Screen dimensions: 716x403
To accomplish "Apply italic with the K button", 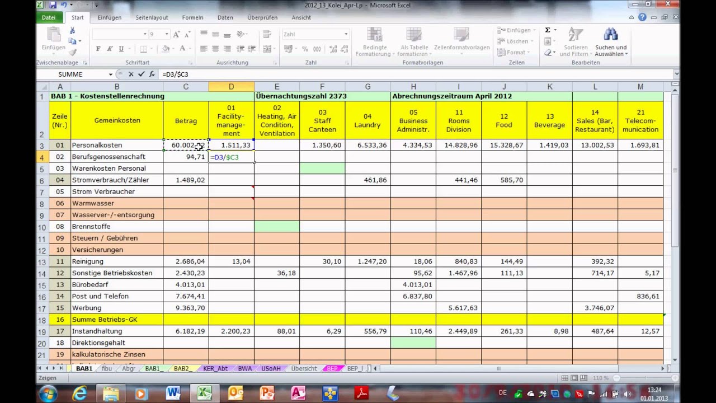I will [110, 49].
